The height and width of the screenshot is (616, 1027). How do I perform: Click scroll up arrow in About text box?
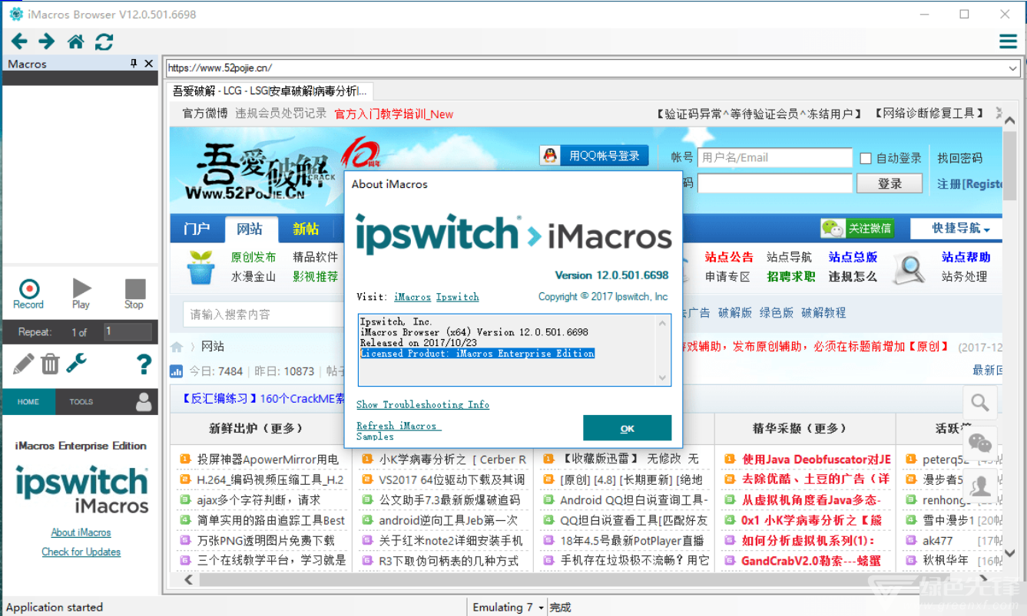[662, 322]
